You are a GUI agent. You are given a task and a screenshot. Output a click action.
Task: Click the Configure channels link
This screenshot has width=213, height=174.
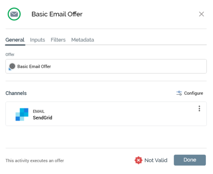[x=190, y=93]
